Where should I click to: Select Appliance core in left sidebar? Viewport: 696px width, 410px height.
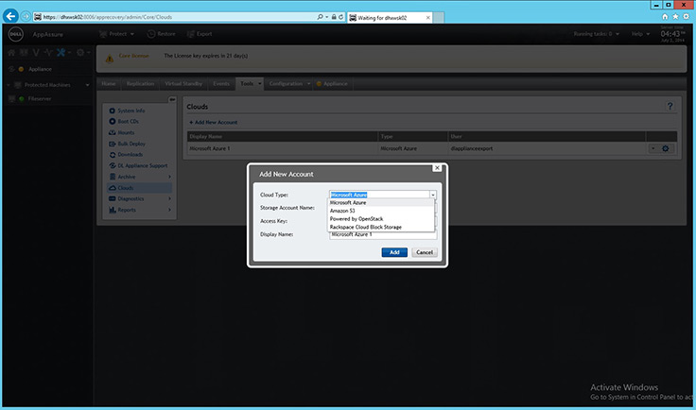[x=40, y=69]
